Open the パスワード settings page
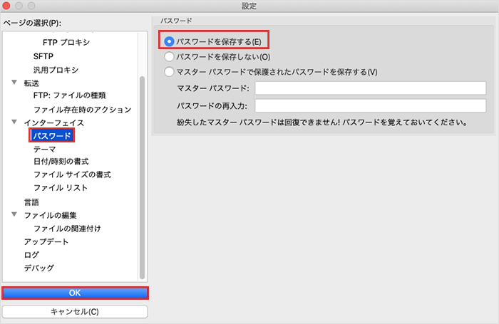 pos(52,135)
